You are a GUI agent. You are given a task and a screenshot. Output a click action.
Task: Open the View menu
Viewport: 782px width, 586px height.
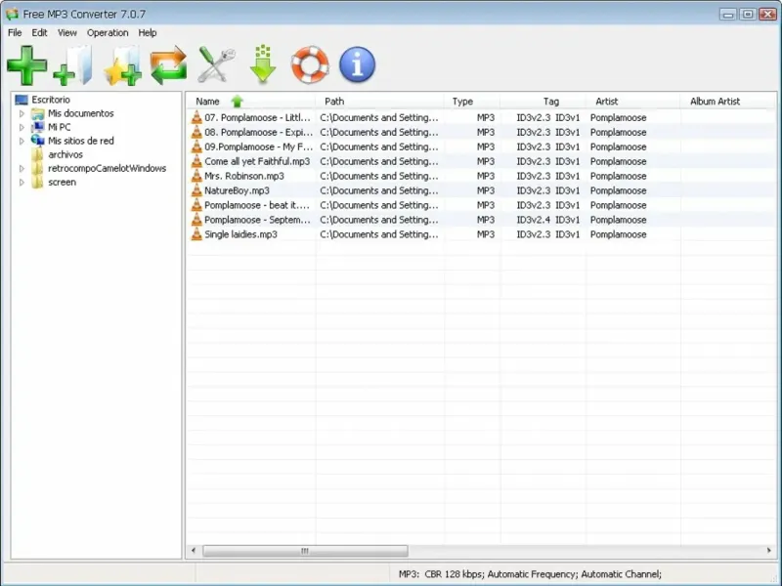click(67, 33)
